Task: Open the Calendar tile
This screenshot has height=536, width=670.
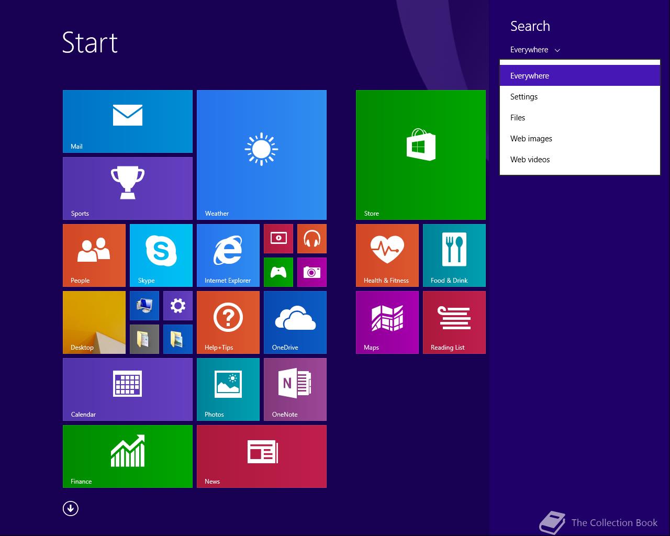Action: [x=128, y=389]
